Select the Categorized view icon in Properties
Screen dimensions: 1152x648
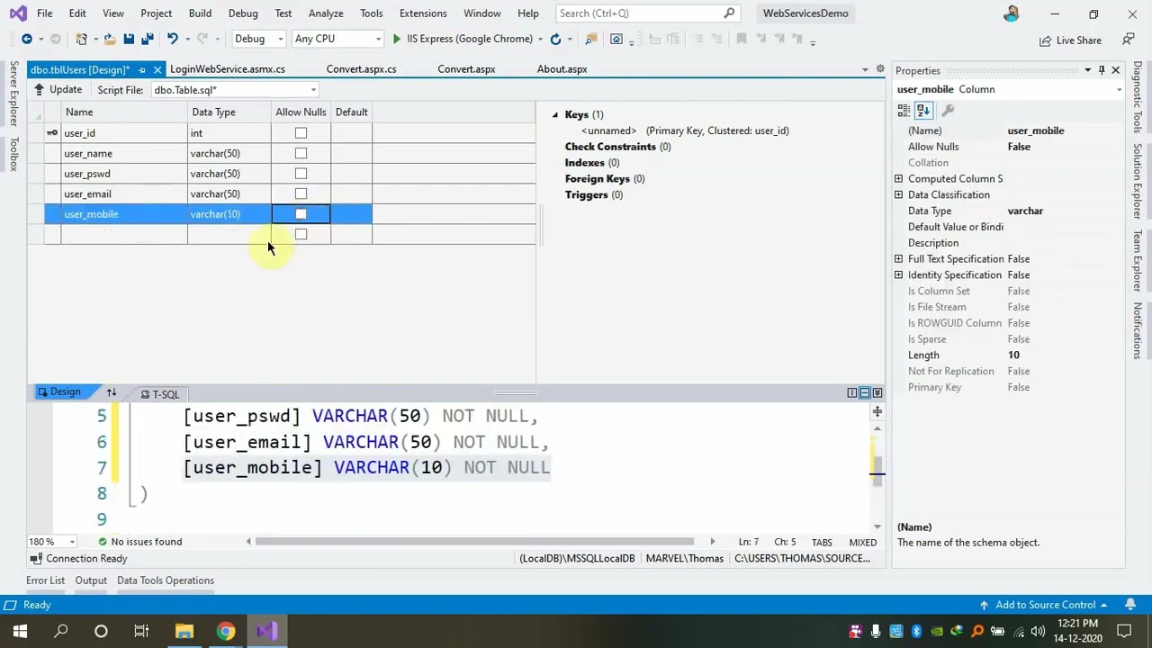[904, 111]
